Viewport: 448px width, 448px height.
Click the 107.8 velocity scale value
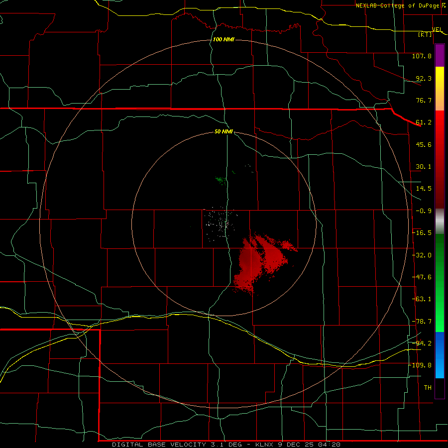pos(422,56)
